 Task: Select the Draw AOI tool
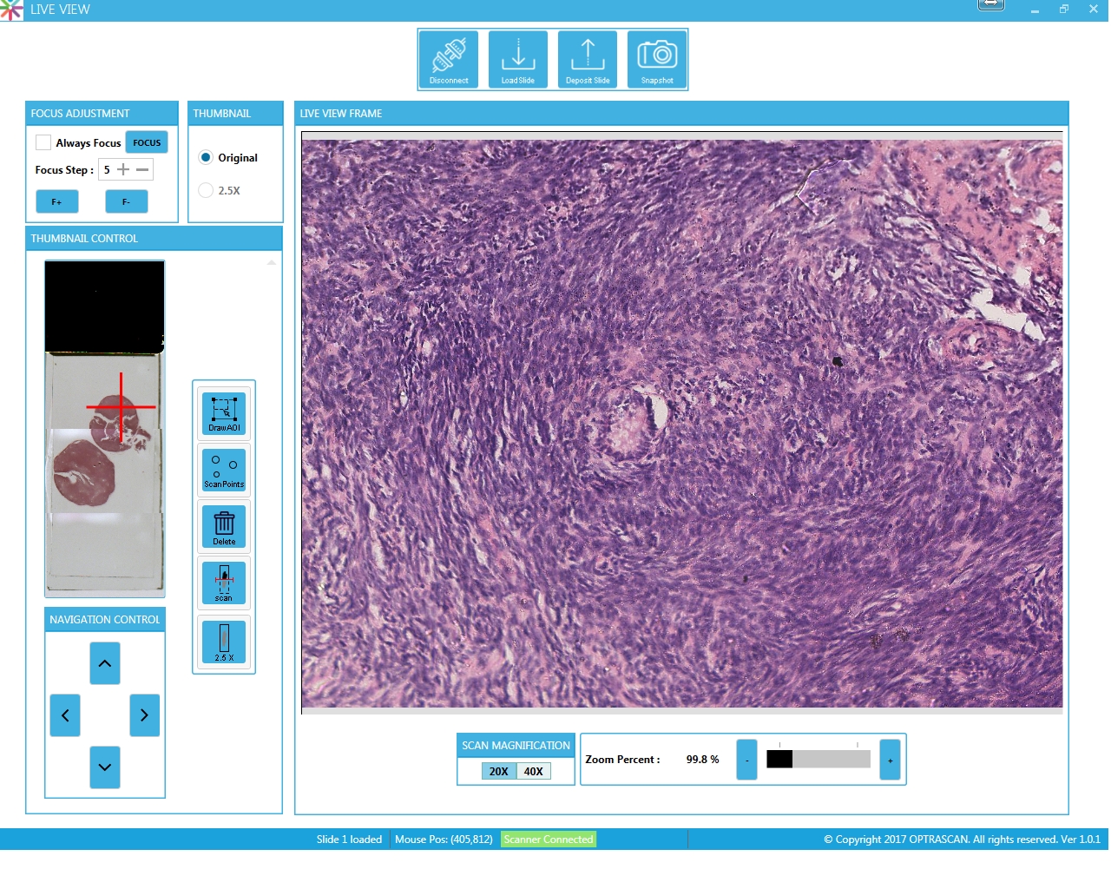[224, 413]
